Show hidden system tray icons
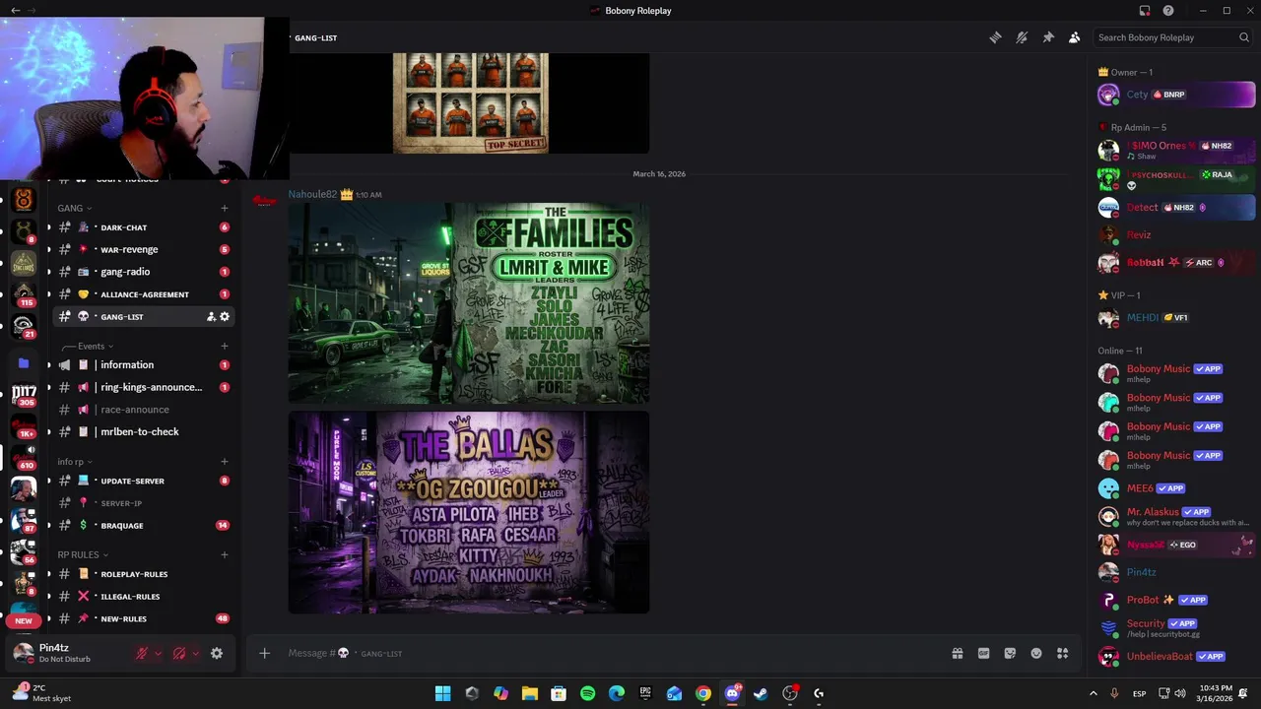 tap(1093, 693)
